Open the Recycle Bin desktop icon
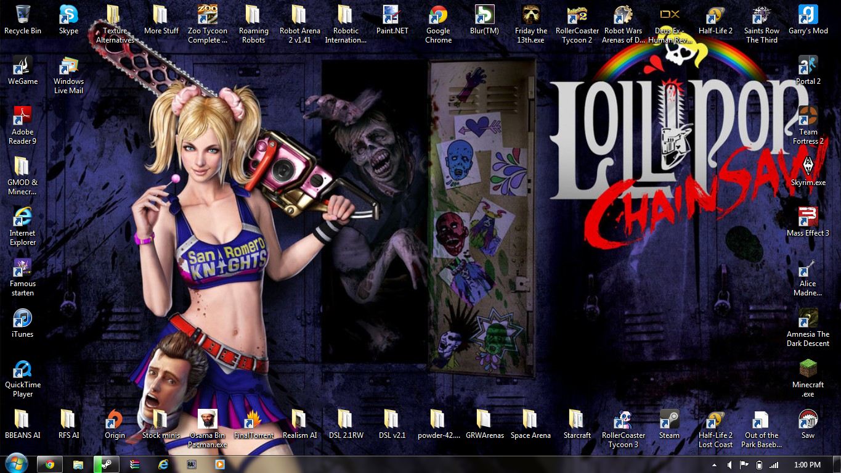The image size is (841, 473). pos(23,19)
